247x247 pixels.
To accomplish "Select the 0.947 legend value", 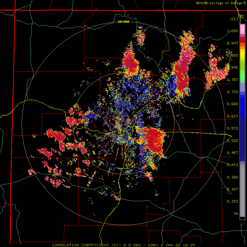I will tap(232, 43).
